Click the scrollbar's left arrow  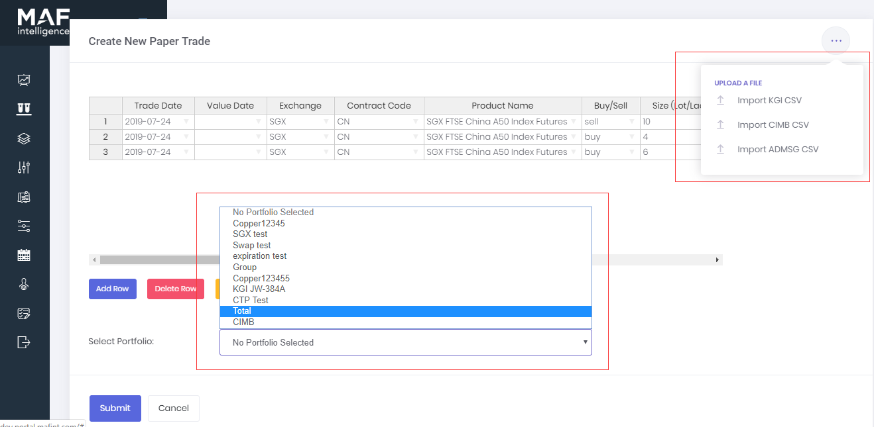pyautogui.click(x=94, y=260)
